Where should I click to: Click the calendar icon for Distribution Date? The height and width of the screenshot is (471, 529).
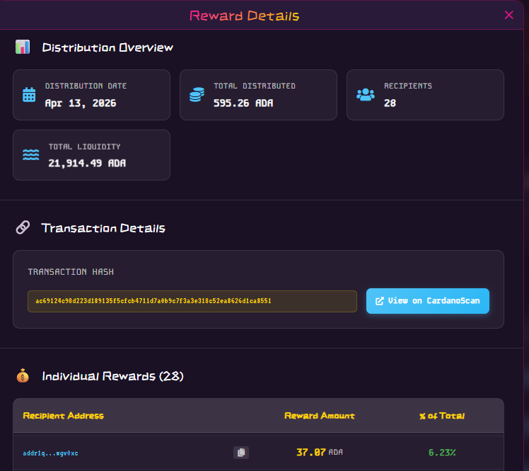[29, 95]
